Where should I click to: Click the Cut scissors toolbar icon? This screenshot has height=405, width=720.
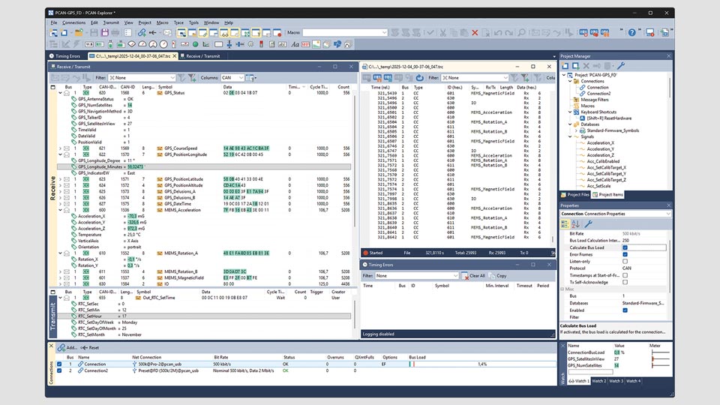pyautogui.click(x=442, y=32)
